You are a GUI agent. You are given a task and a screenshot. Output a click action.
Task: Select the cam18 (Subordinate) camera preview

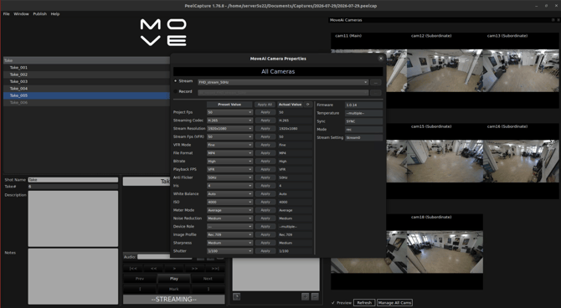445,252
